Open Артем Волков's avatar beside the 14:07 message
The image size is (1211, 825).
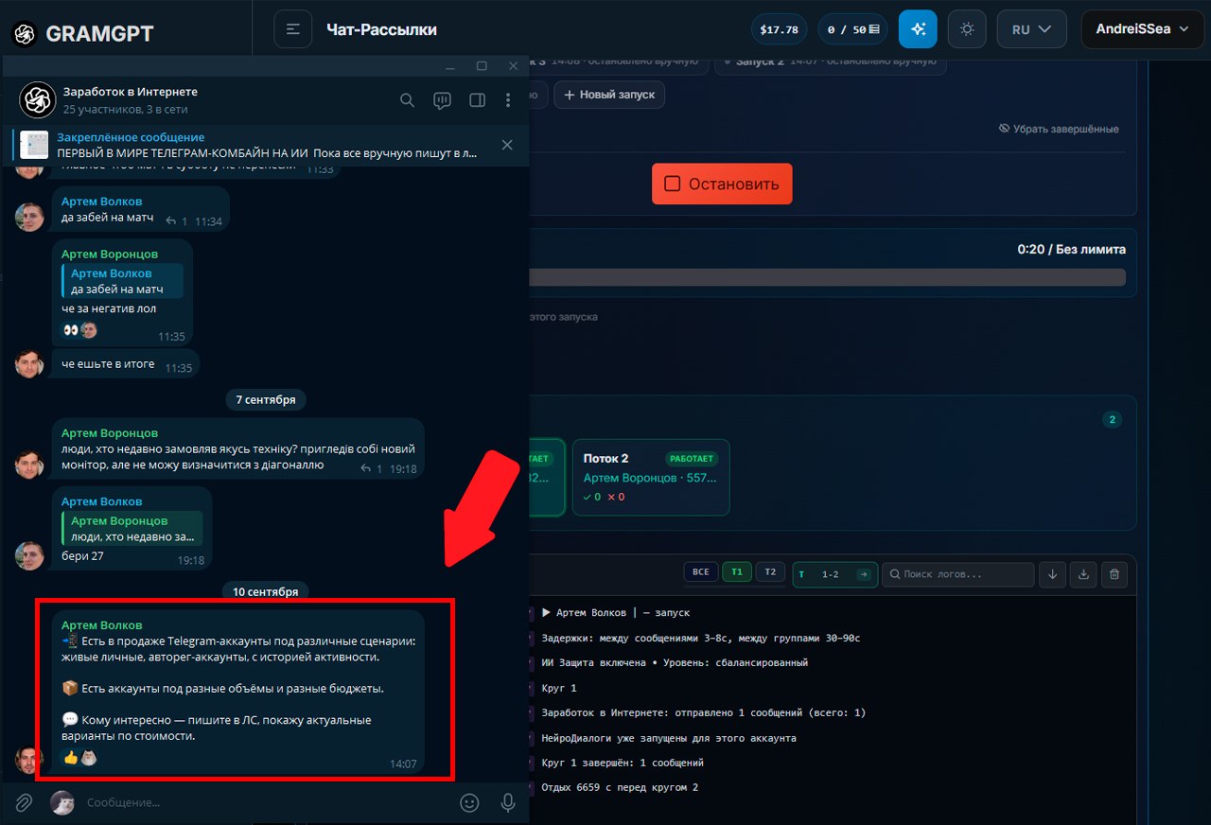pos(29,760)
